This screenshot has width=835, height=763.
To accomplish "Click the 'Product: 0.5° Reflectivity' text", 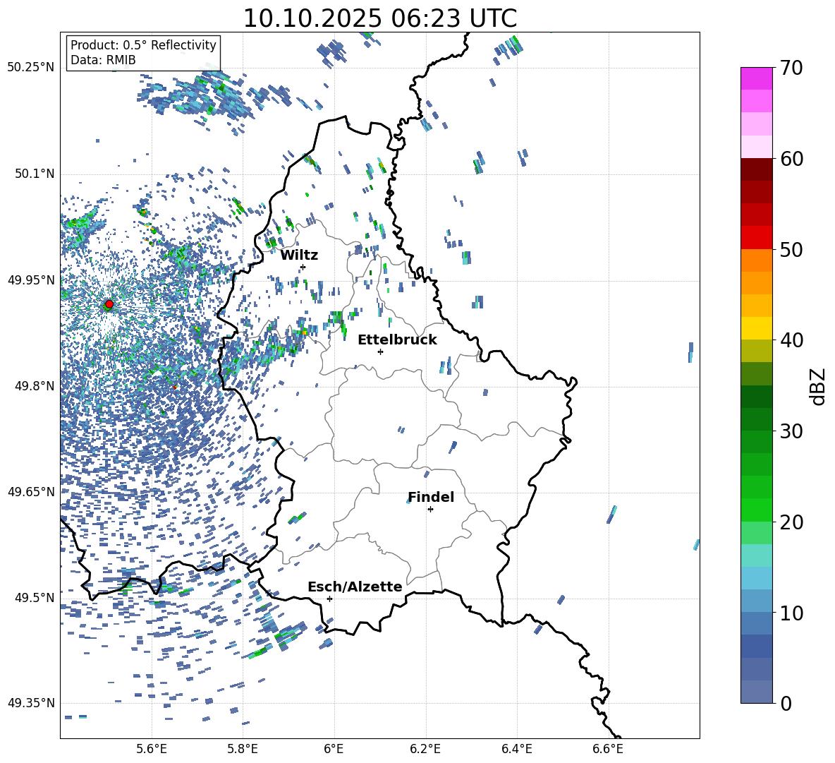I will [x=143, y=45].
